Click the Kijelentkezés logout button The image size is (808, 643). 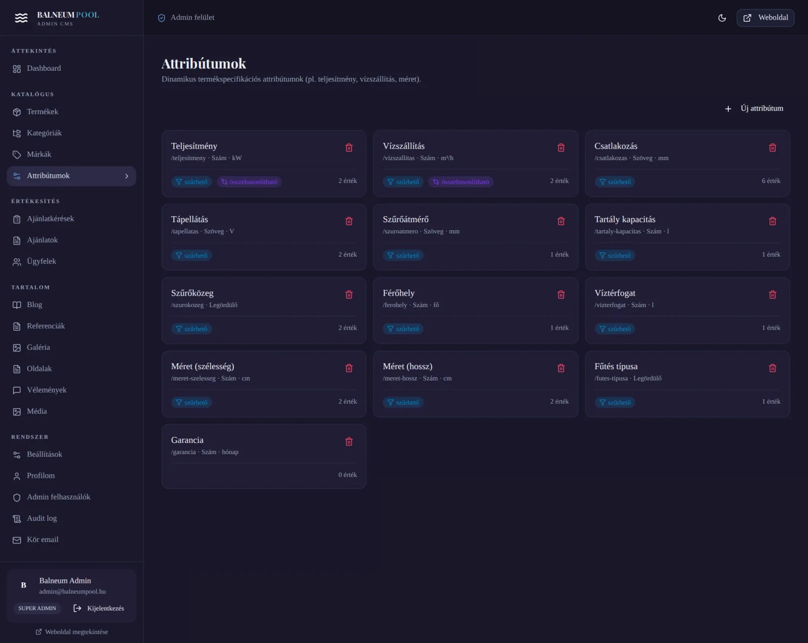click(99, 608)
